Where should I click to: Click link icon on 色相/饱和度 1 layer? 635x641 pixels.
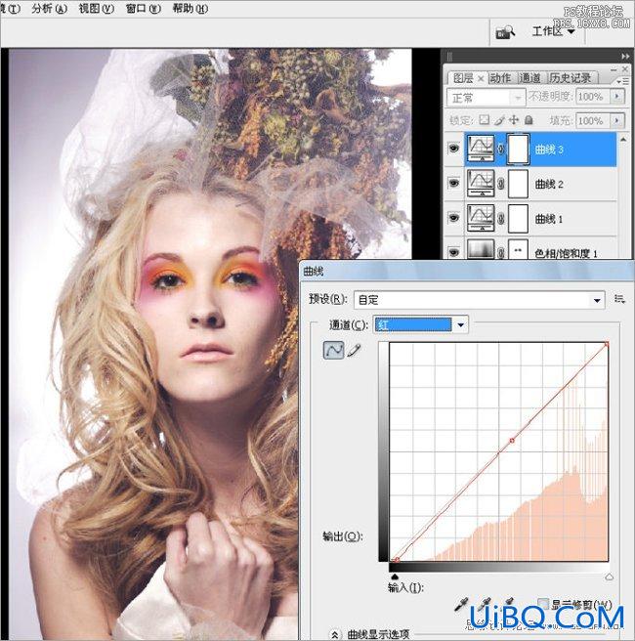[500, 253]
